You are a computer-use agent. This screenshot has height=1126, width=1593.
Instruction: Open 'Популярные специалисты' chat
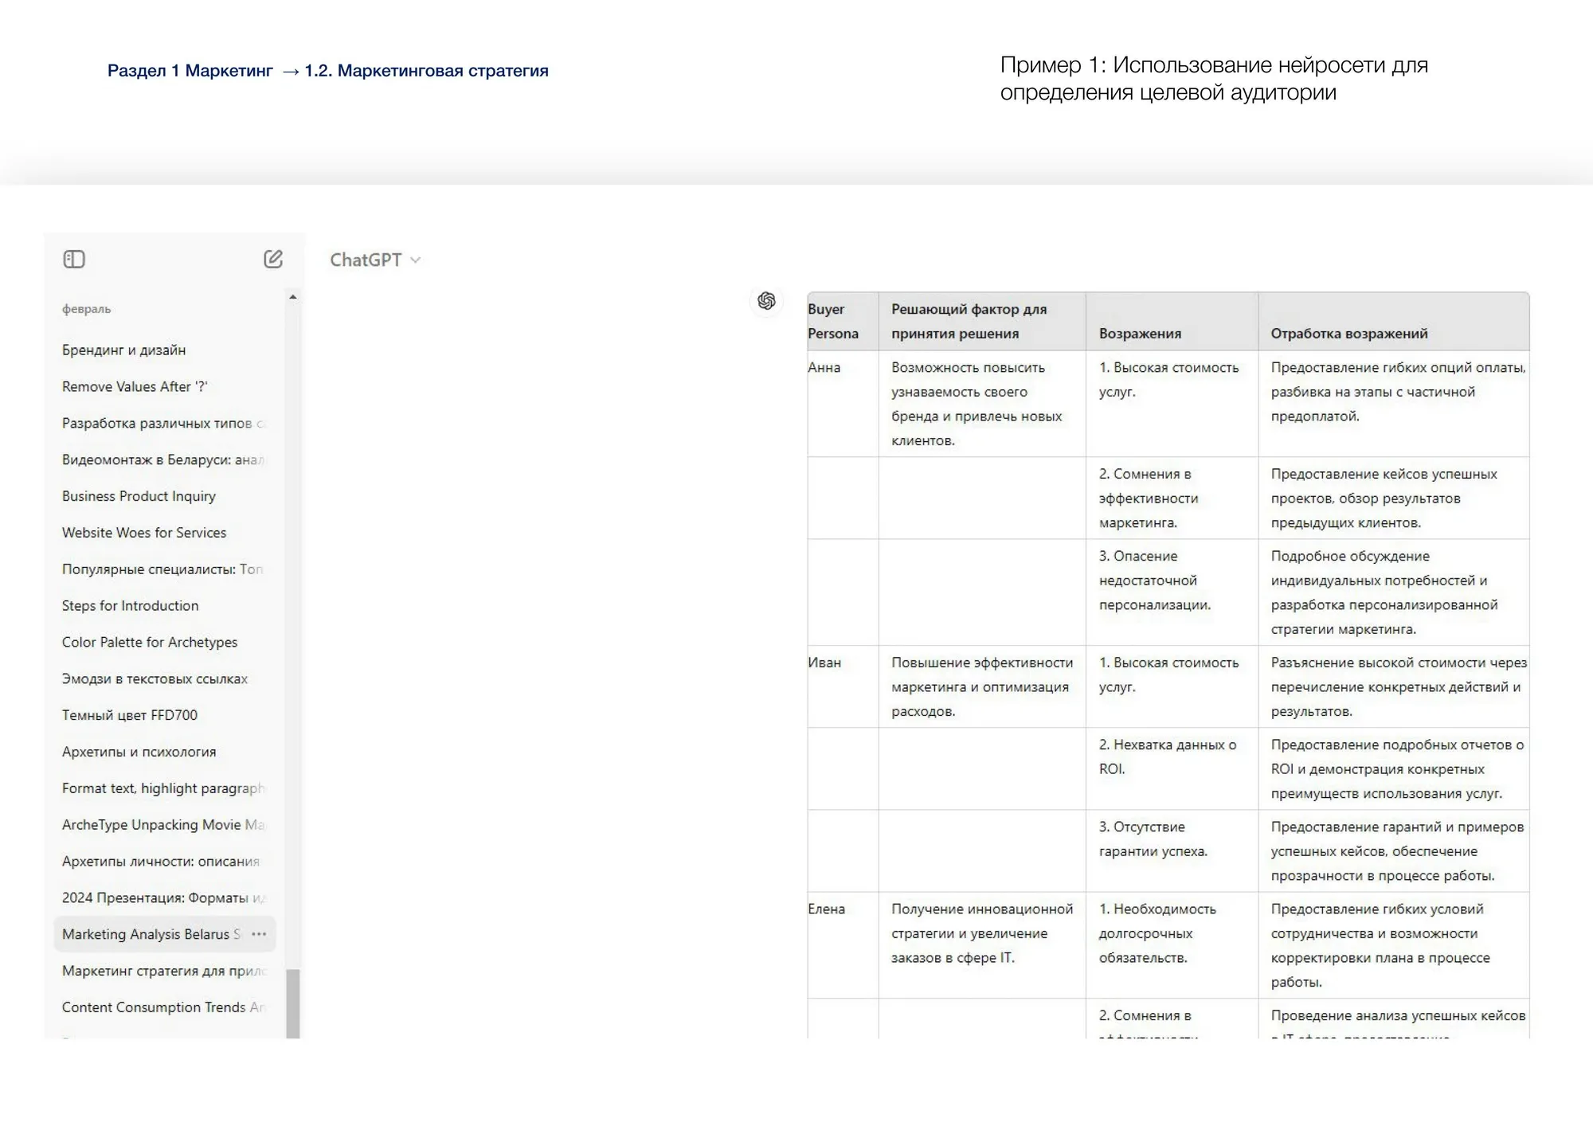(164, 569)
